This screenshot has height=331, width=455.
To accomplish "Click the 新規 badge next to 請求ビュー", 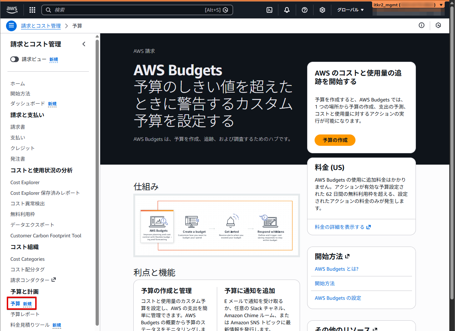I will (x=54, y=60).
